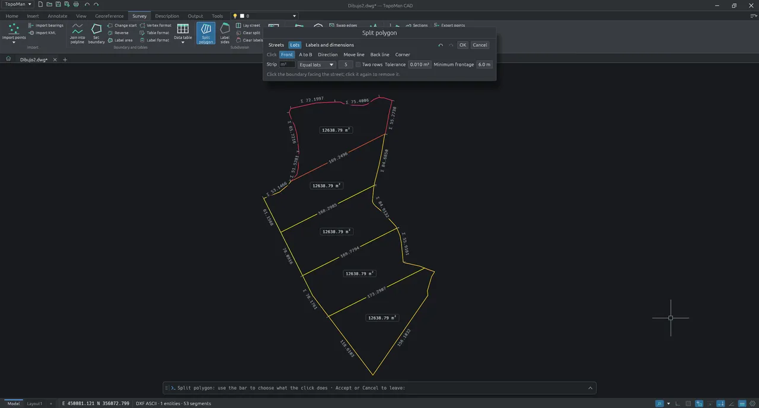Screen dimensions: 759x408
Task: Toggle the grid display in status bar
Action: [688, 403]
